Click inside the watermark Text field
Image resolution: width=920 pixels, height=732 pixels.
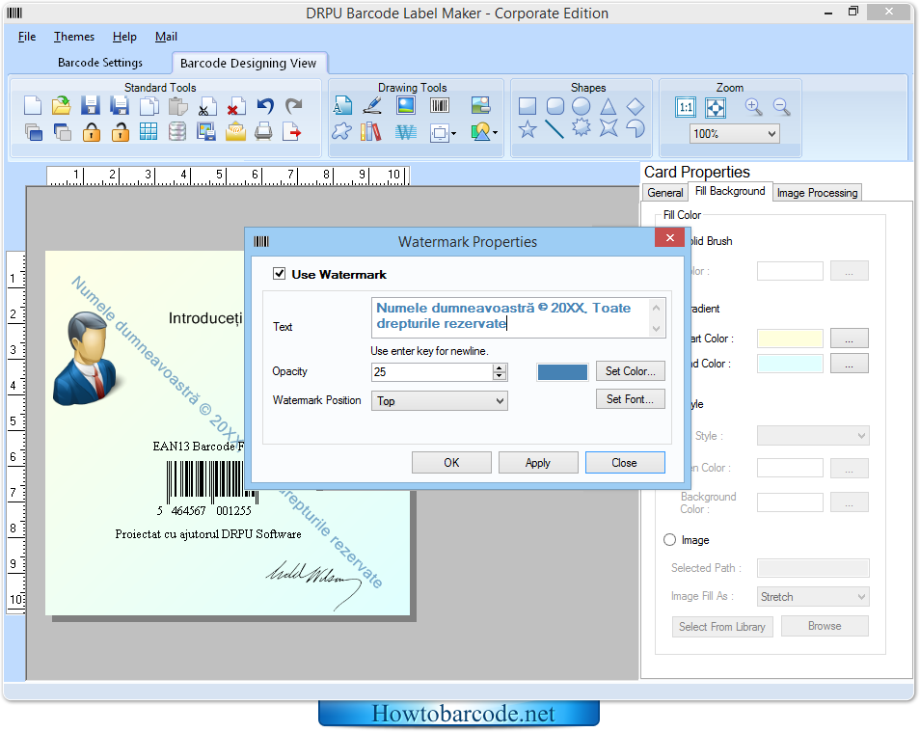[510, 317]
